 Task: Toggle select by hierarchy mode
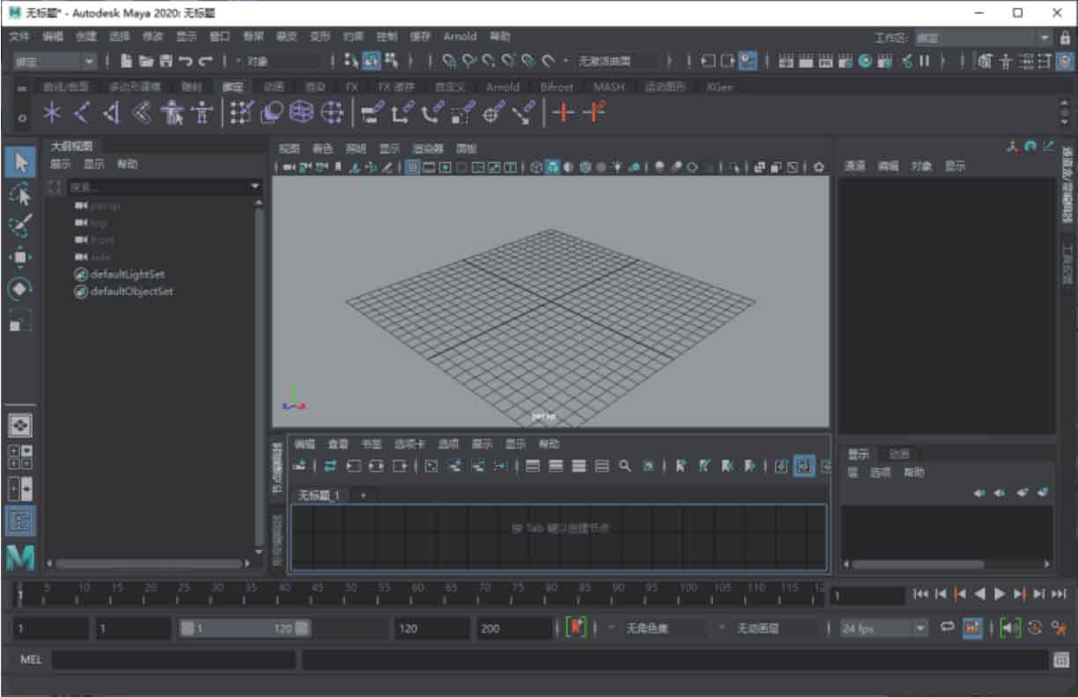(351, 61)
